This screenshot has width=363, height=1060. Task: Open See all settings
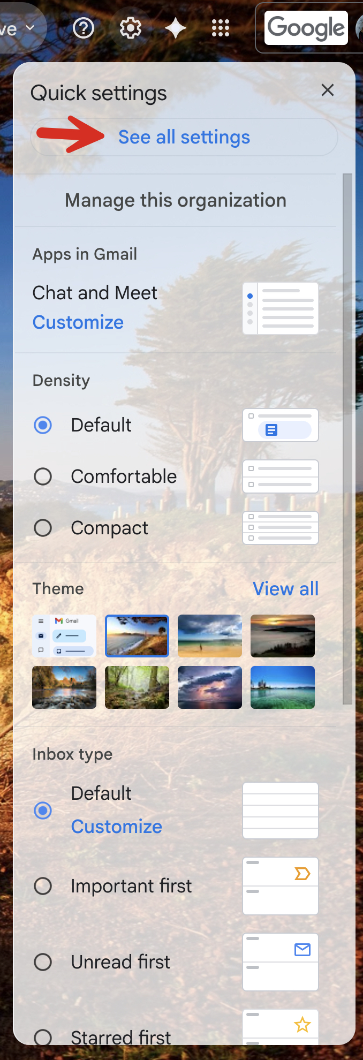click(184, 137)
